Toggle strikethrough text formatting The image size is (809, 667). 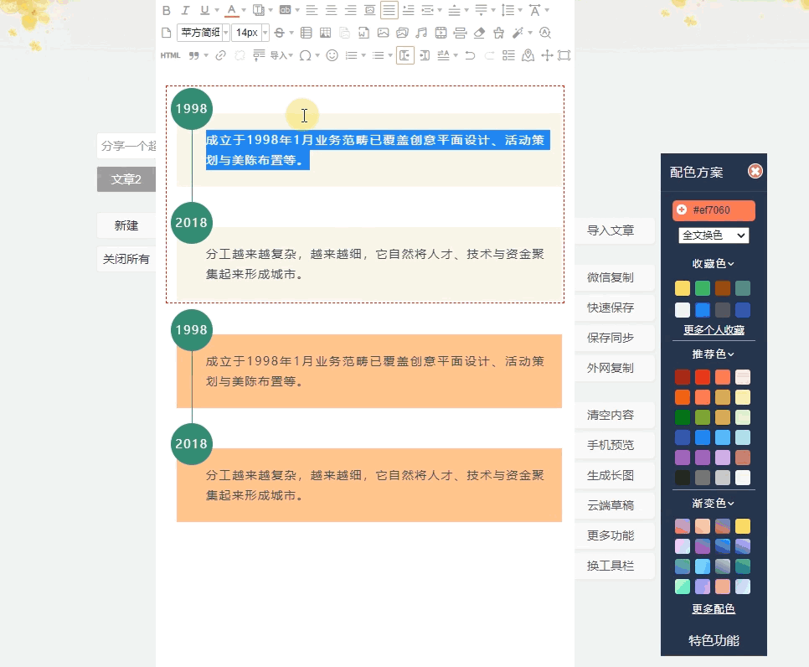(279, 33)
